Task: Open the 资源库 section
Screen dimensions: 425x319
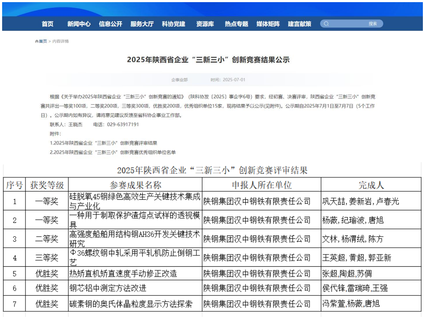Action: point(205,24)
